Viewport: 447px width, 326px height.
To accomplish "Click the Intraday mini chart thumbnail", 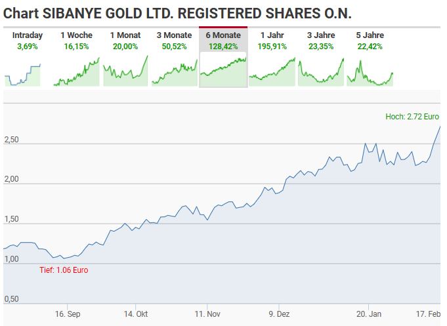I will tap(23, 71).
